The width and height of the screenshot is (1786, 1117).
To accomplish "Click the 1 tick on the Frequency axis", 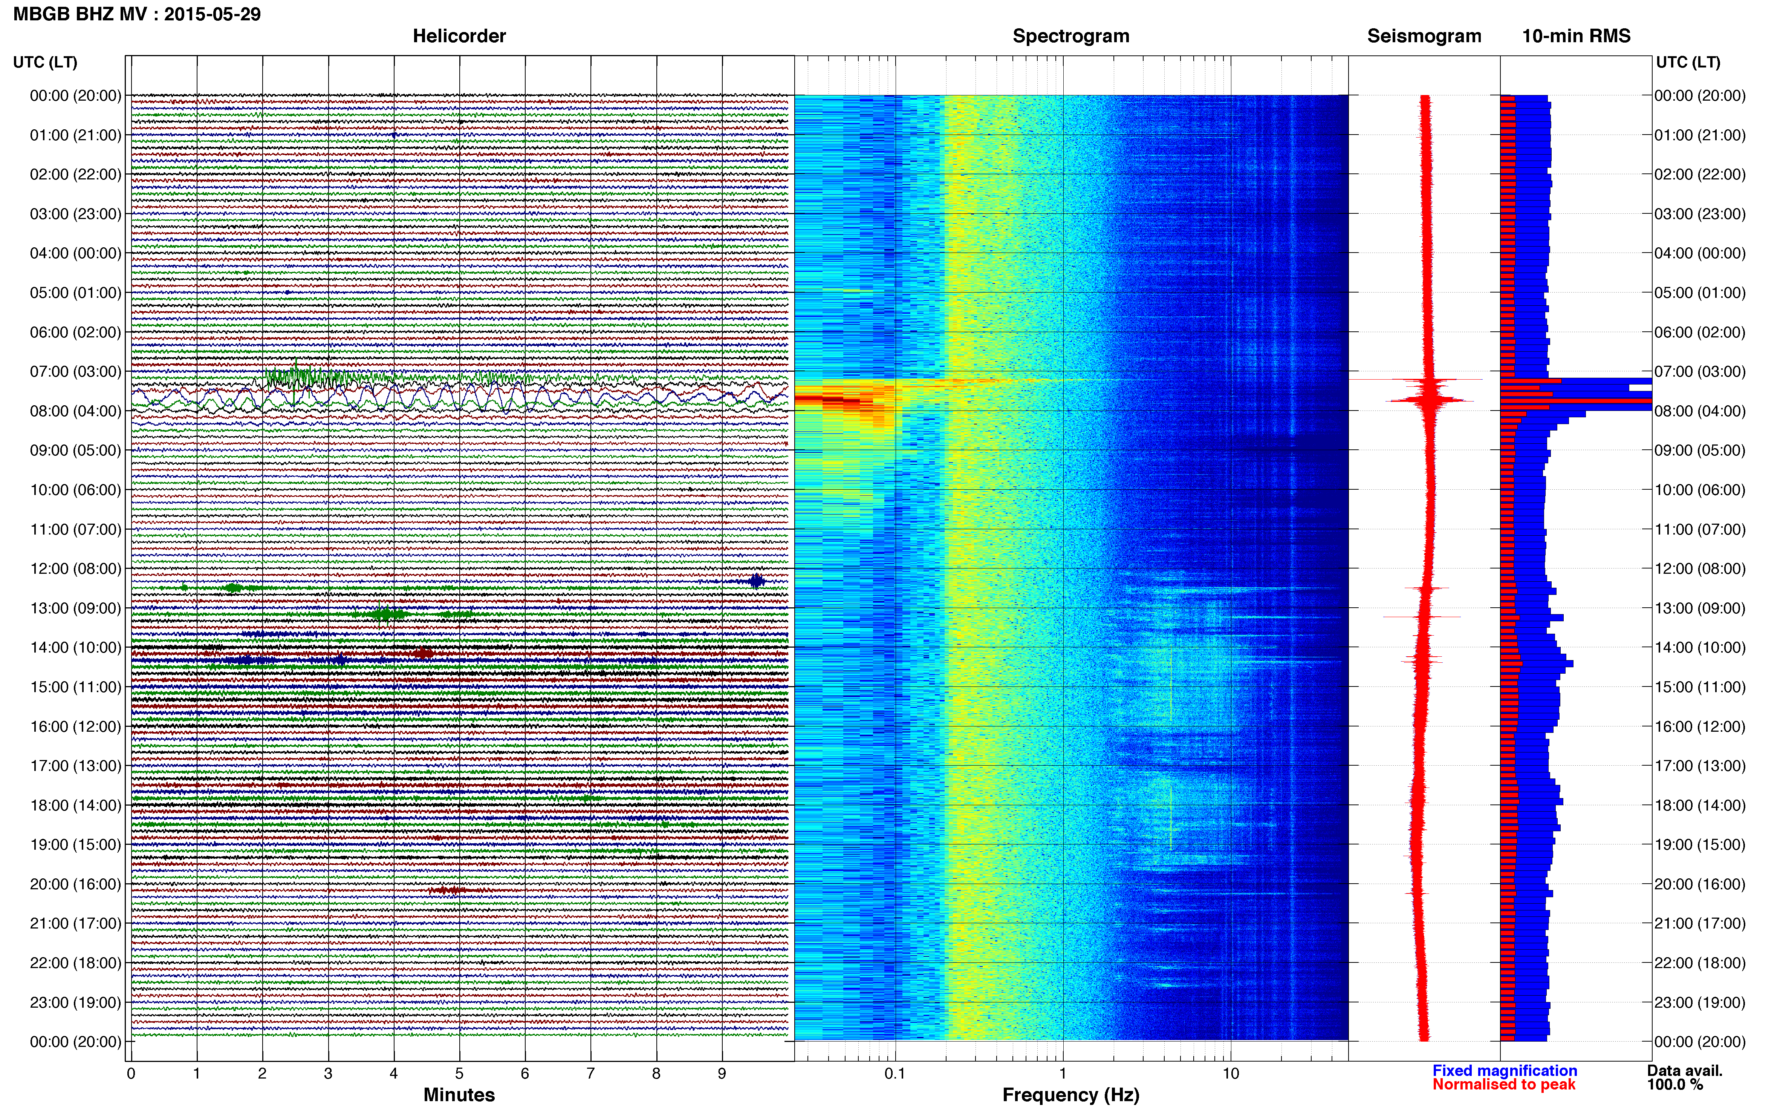I will [1063, 1074].
